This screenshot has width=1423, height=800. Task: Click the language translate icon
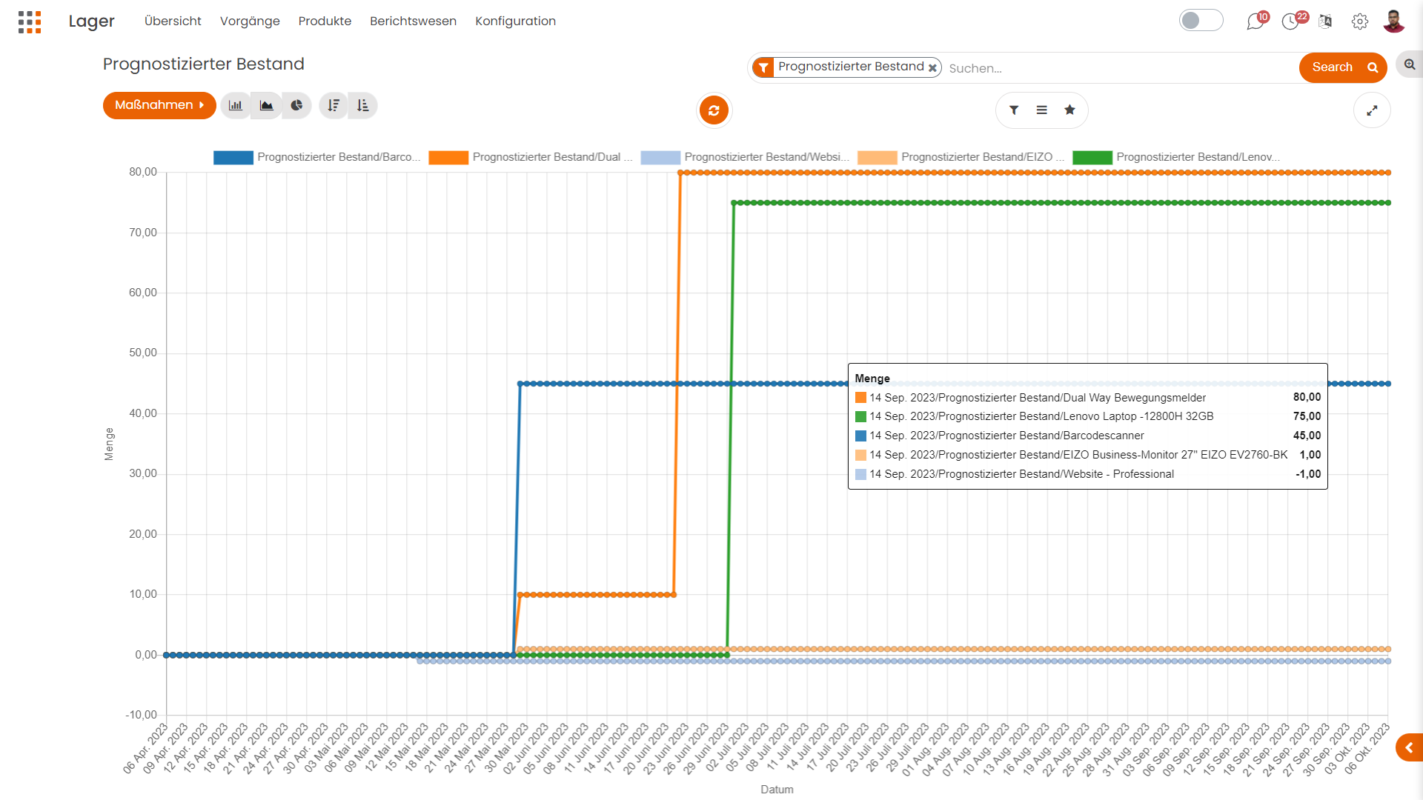1326,21
